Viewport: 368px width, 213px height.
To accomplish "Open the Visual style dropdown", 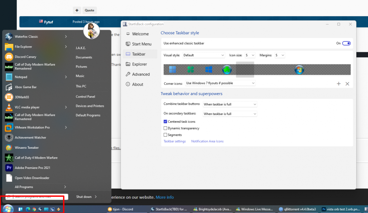I will click(x=204, y=55).
